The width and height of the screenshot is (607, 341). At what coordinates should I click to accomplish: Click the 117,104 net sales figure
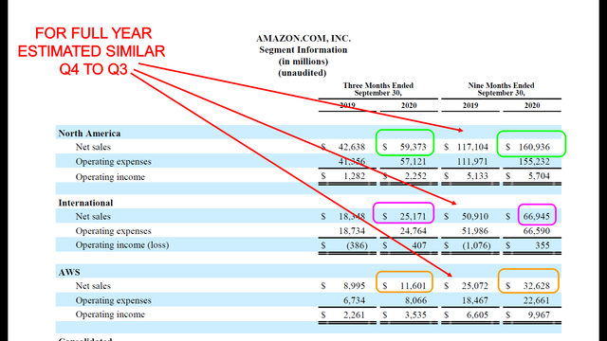point(472,147)
